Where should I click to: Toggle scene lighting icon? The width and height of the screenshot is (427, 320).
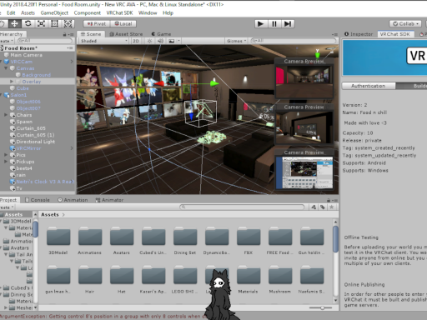click(149, 41)
